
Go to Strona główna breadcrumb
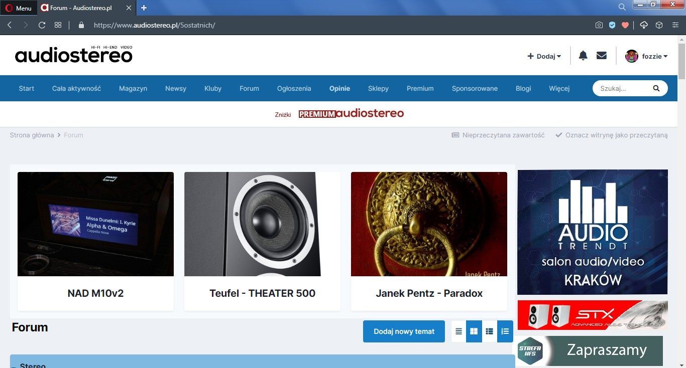(32, 135)
